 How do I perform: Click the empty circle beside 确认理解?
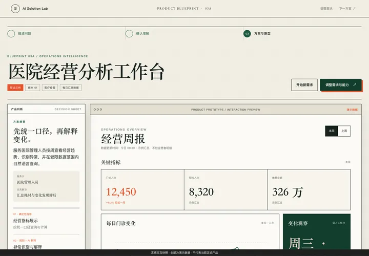pyautogui.click(x=129, y=34)
